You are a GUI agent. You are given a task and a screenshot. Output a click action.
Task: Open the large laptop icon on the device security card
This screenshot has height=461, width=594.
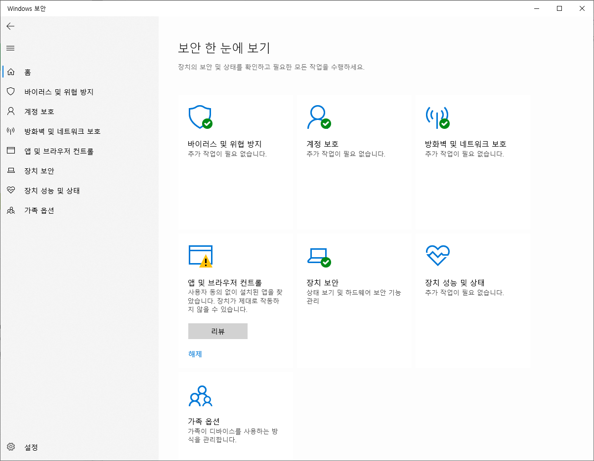point(319,257)
